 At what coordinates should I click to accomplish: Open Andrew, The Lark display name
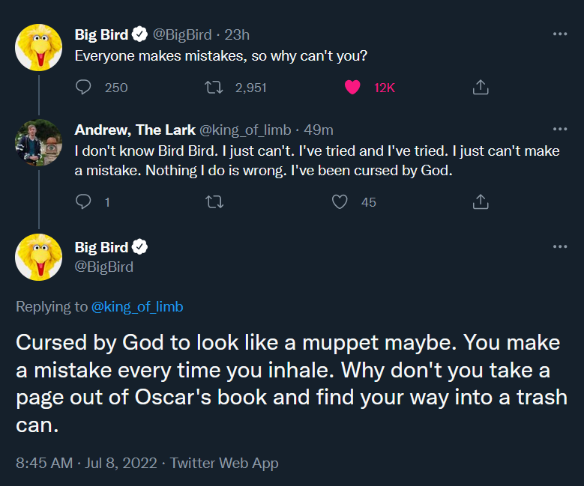[x=135, y=130]
